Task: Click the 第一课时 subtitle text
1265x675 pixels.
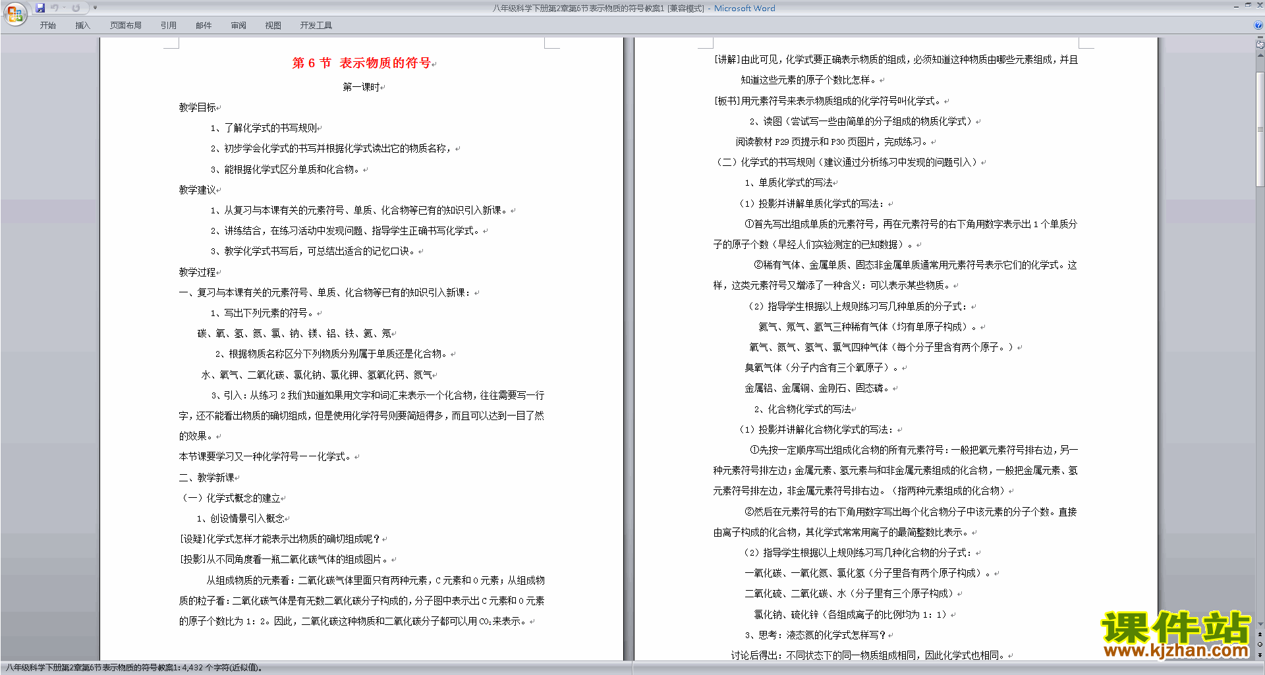Action: (361, 87)
